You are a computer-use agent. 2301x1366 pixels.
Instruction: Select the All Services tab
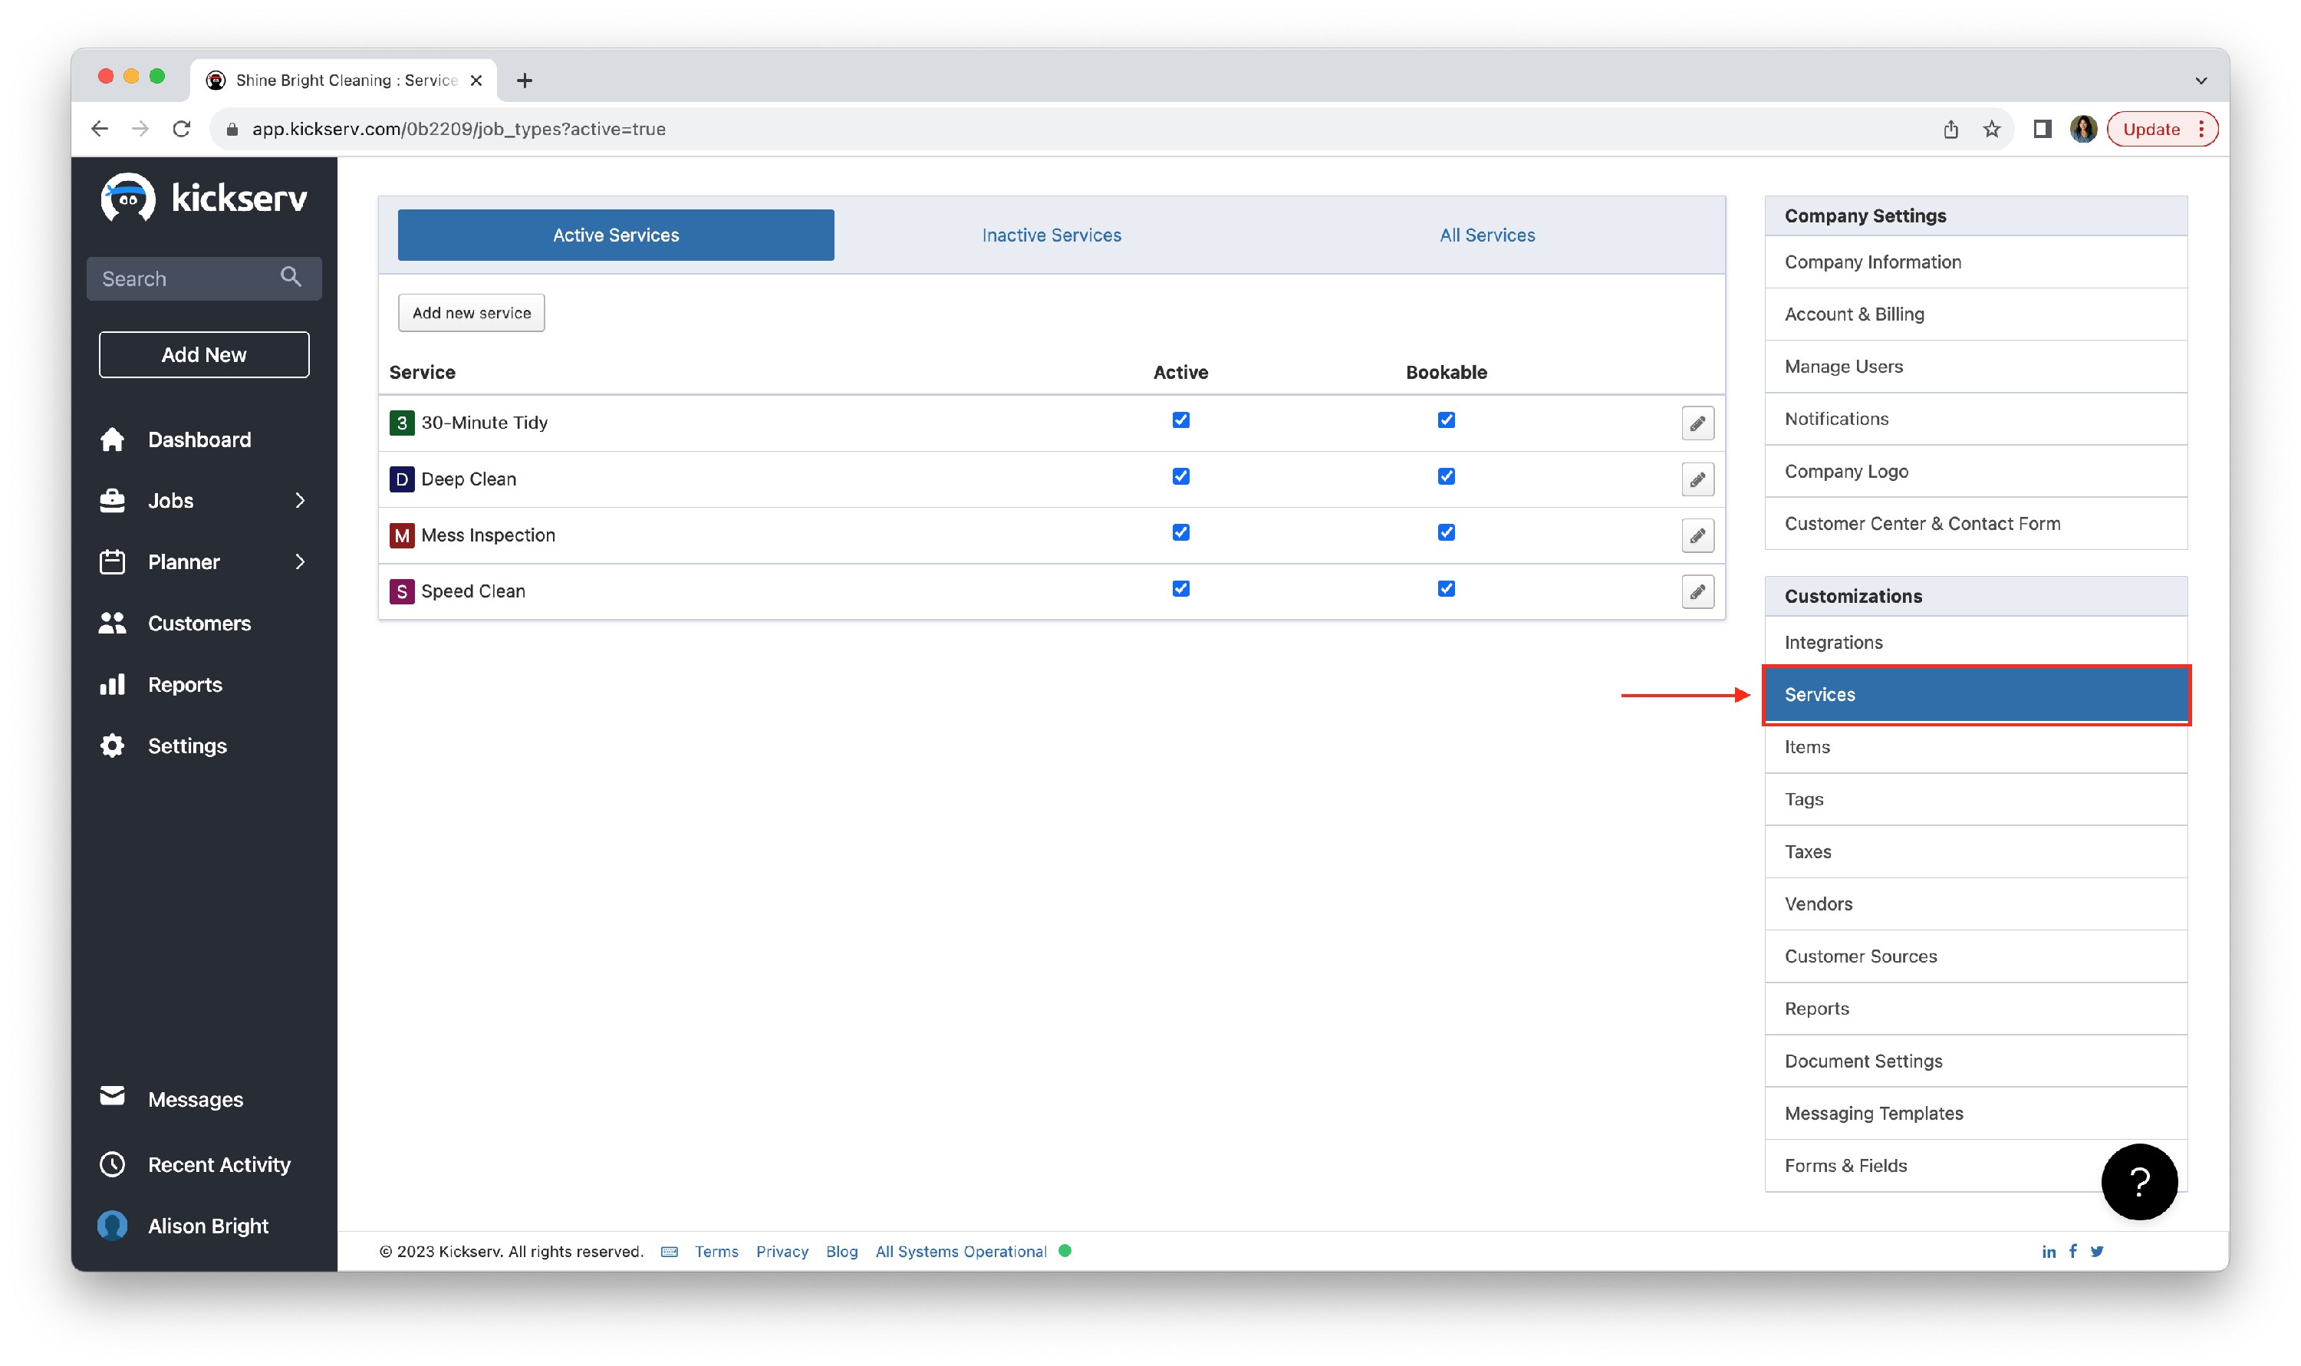point(1486,235)
